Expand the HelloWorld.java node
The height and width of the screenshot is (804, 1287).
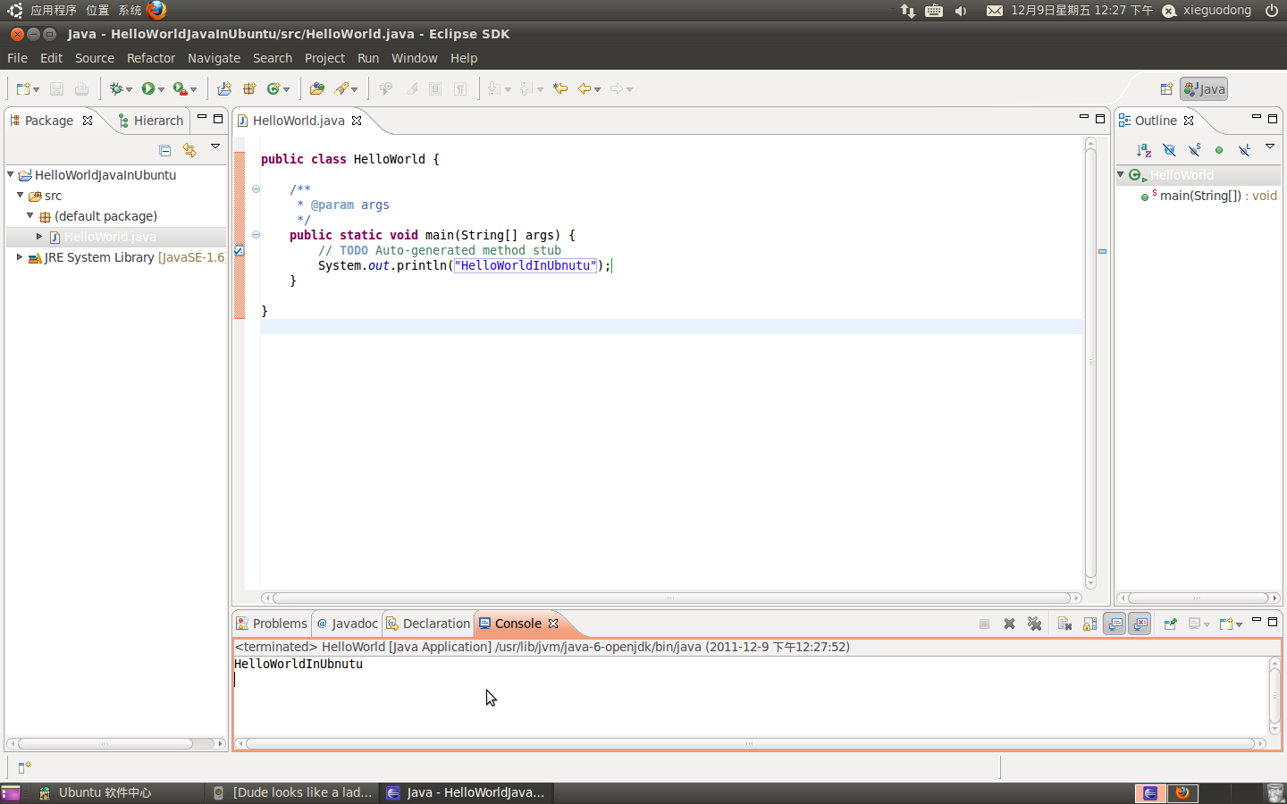tap(39, 236)
